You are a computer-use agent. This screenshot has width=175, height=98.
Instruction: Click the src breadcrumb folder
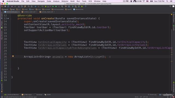point(18,10)
